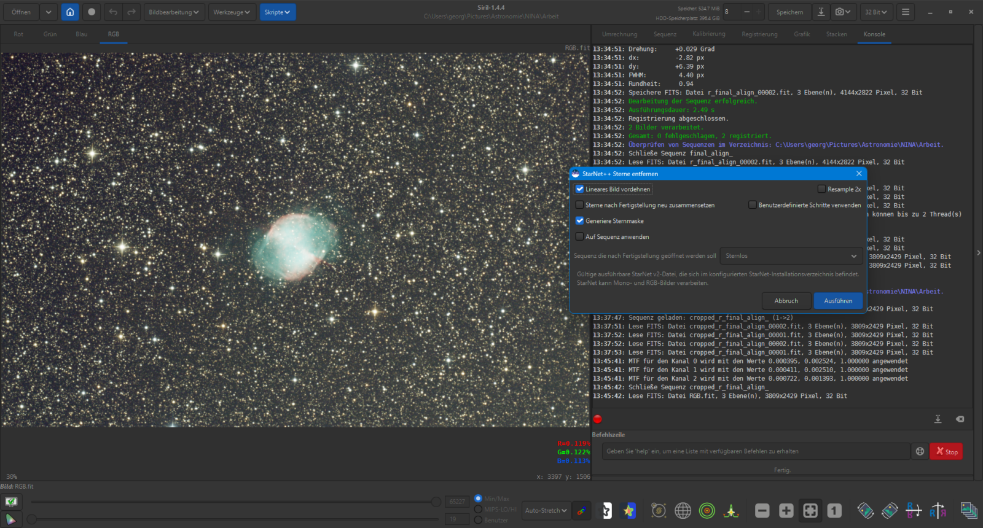Zoom in with the plus icon
Image resolution: width=983 pixels, height=528 pixels.
coord(786,510)
